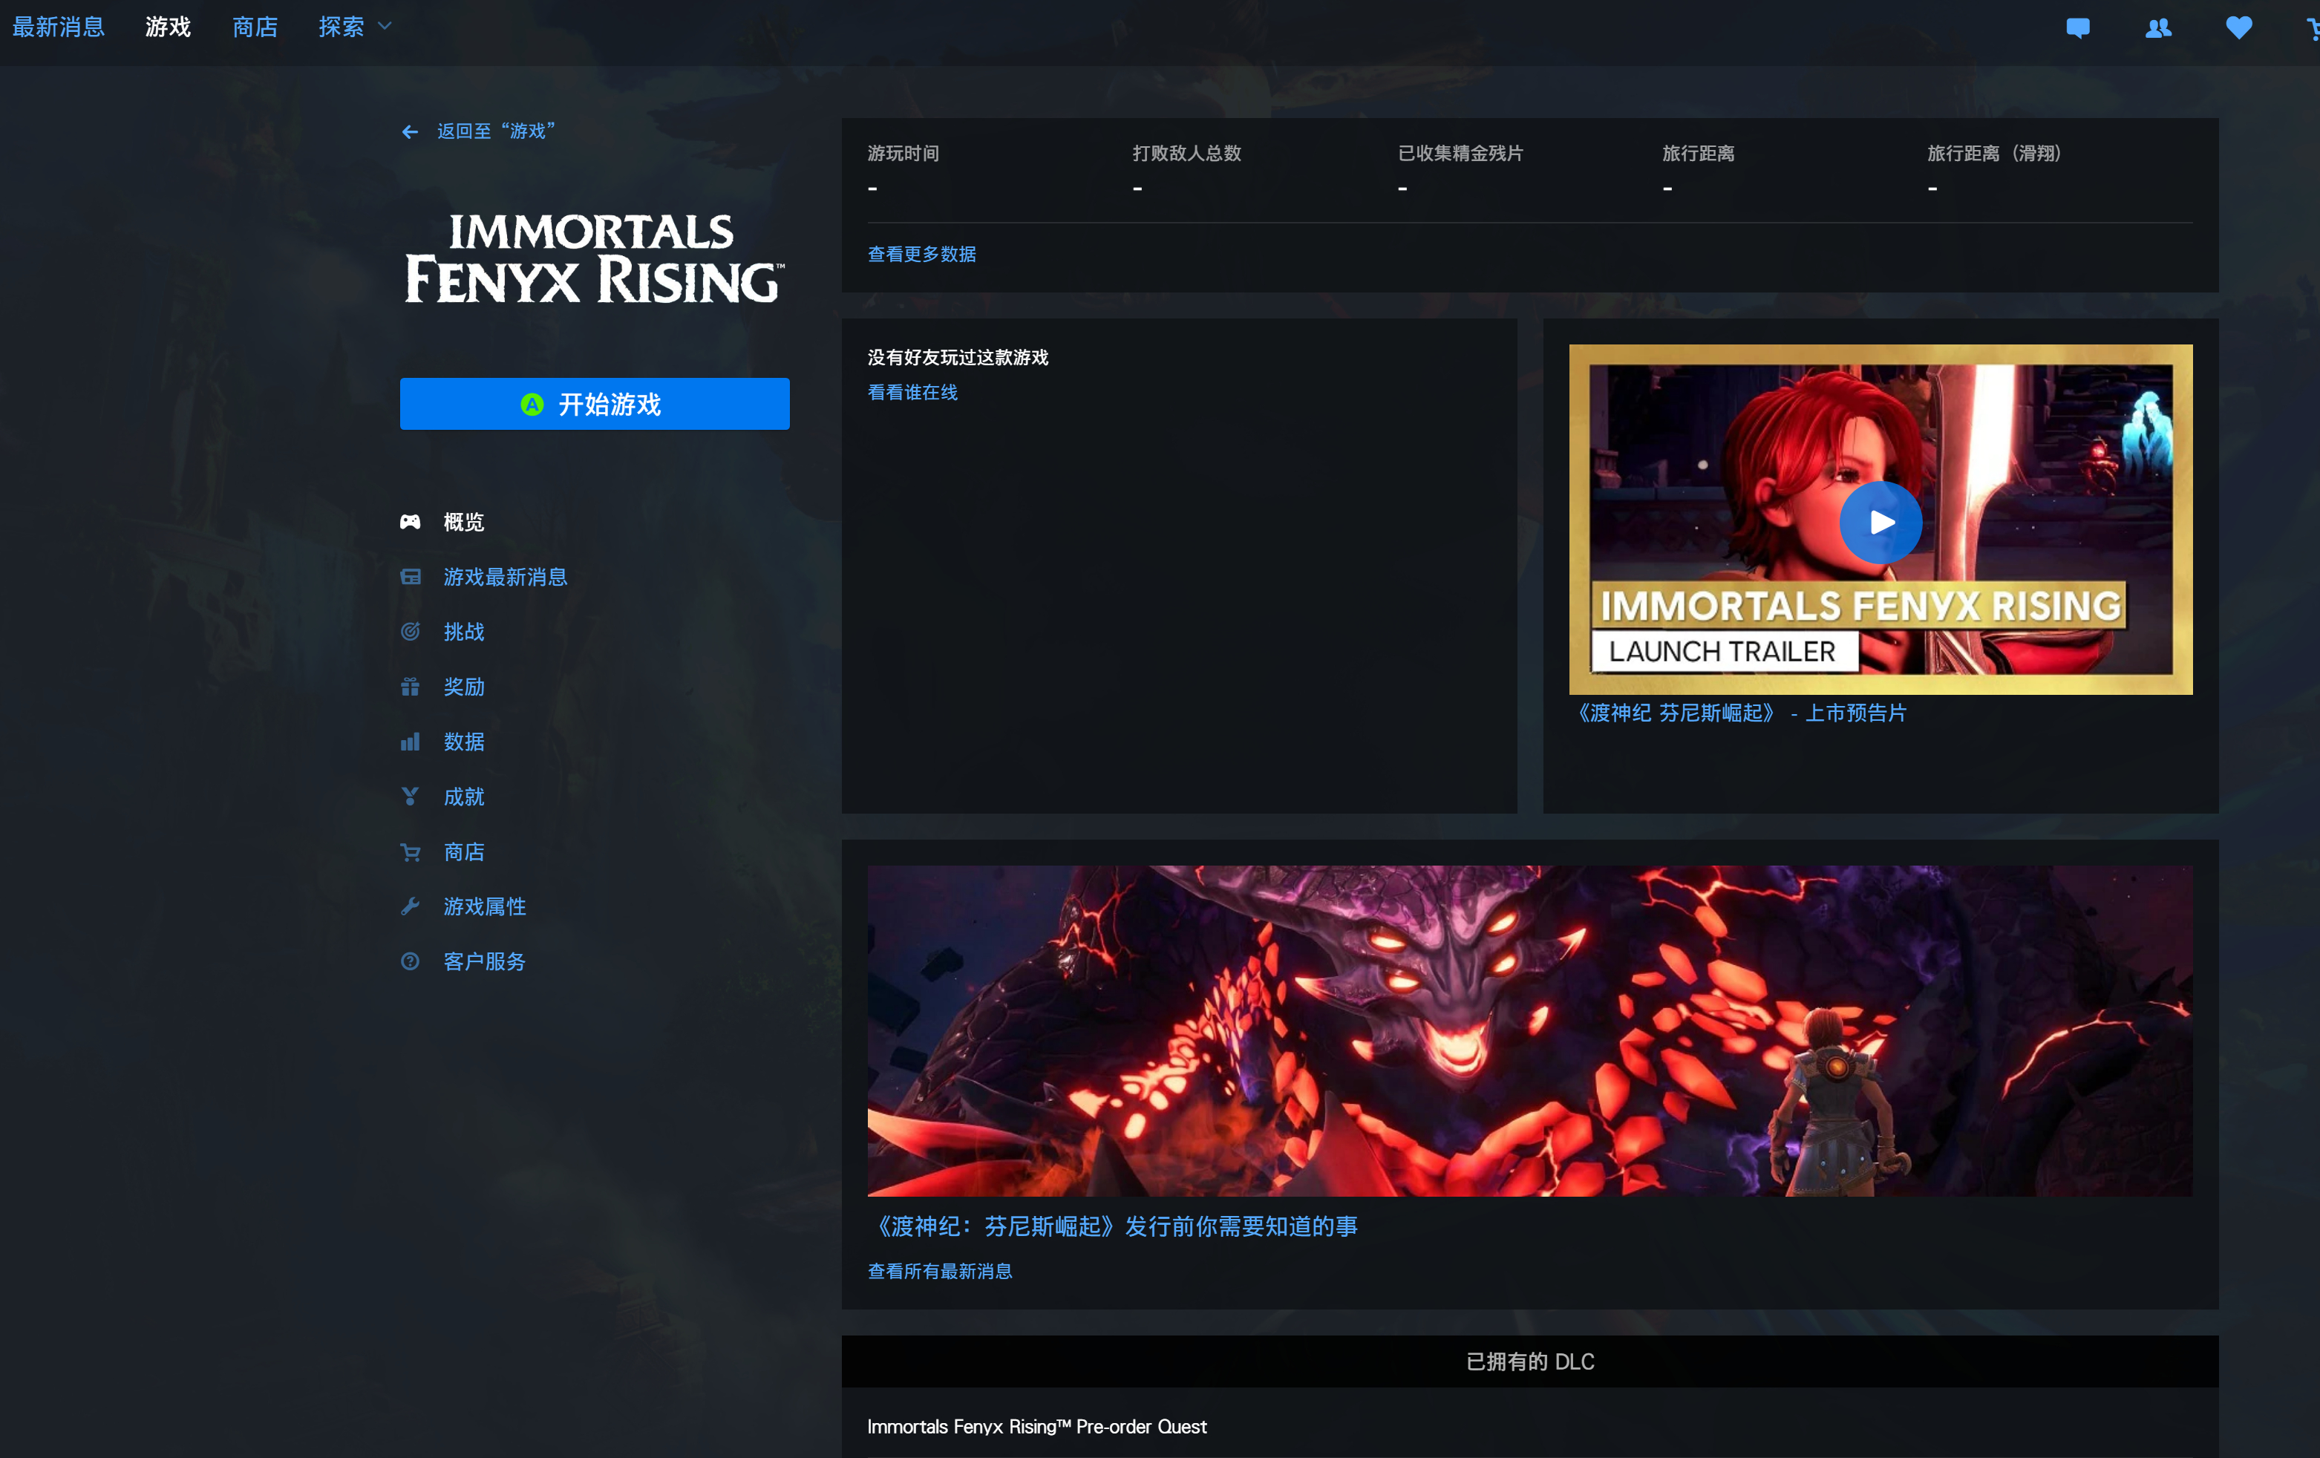This screenshot has width=2320, height=1458.
Task: Click 没有好友玩过这款游戏 text
Action: 958,358
